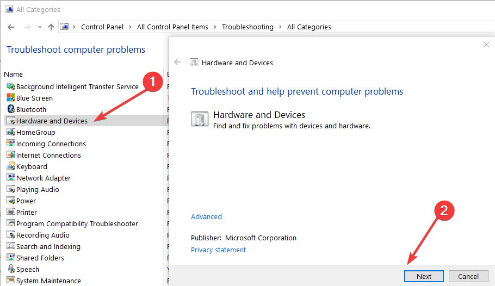Click the System Maintenance icon
This screenshot has width=495, height=286.
[11, 281]
